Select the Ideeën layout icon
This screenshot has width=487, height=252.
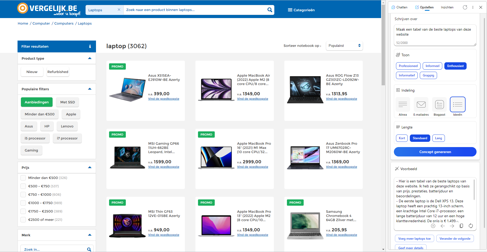(458, 104)
